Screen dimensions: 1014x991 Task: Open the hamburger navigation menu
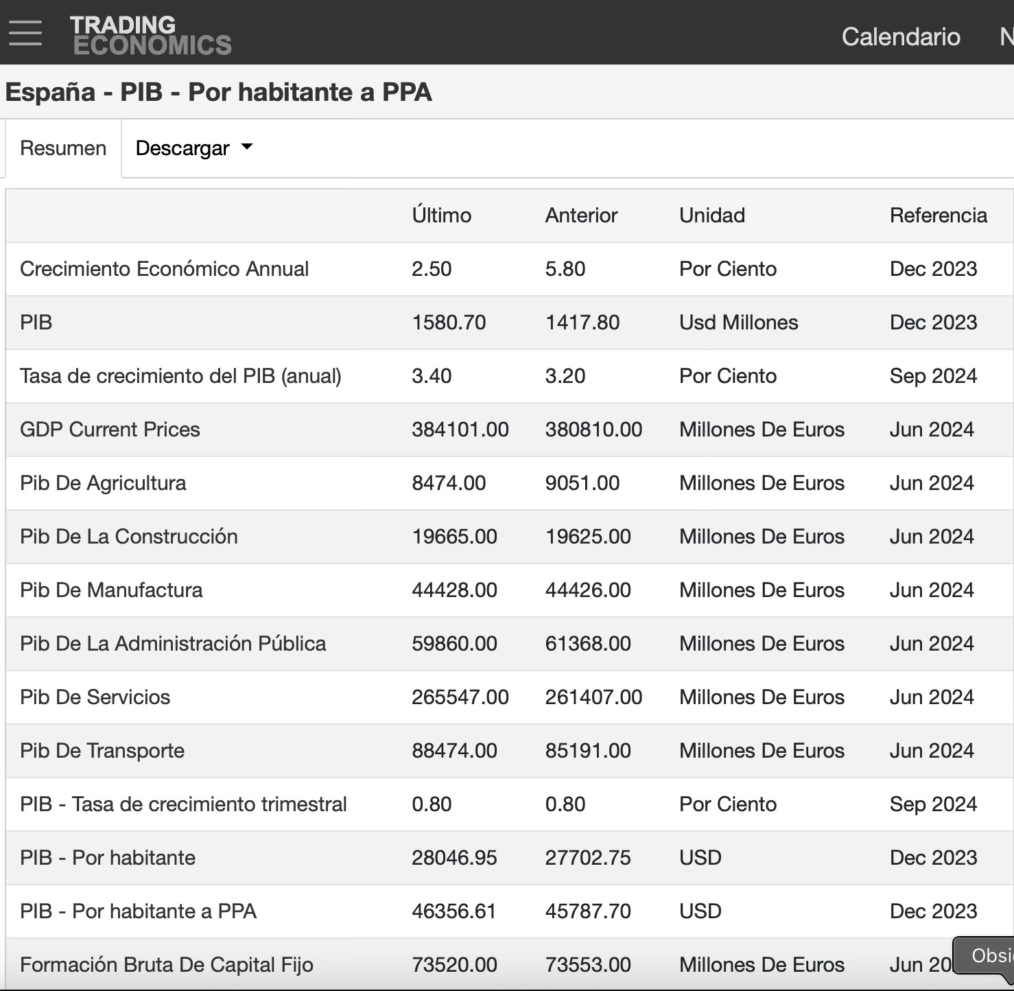tap(25, 33)
